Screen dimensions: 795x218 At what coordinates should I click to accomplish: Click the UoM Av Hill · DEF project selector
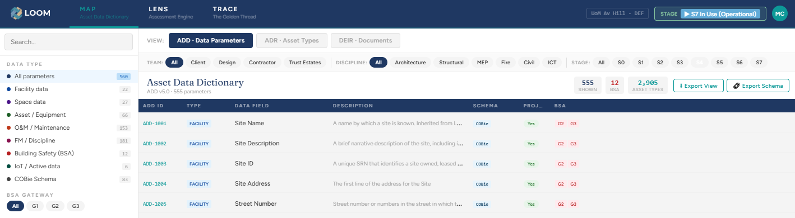click(617, 13)
